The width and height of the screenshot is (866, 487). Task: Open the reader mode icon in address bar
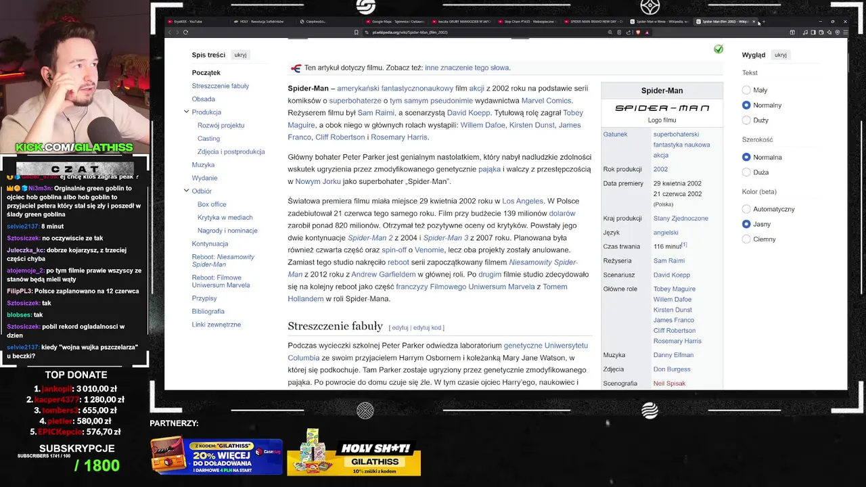coord(619,32)
